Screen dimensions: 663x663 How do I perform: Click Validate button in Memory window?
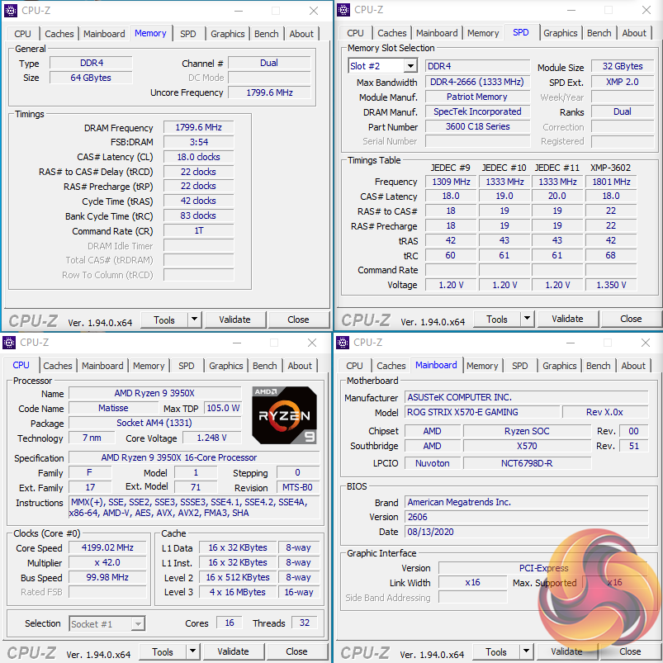[235, 320]
